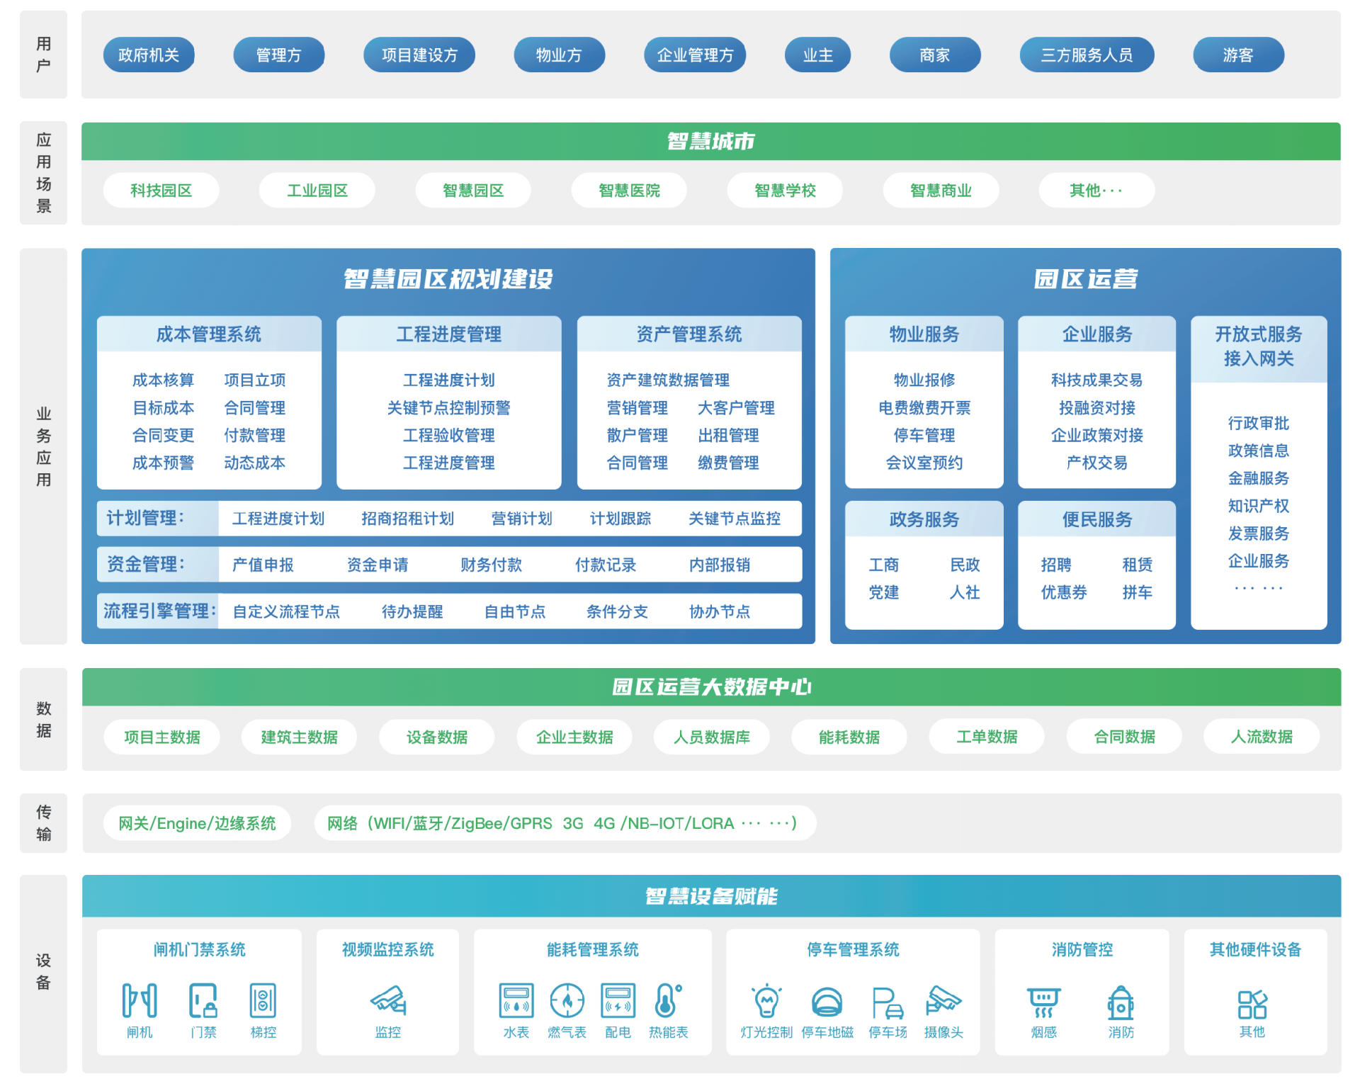
Task: Click the 网关/Engine/边缘系统 transmission pill
Action: coord(197,823)
